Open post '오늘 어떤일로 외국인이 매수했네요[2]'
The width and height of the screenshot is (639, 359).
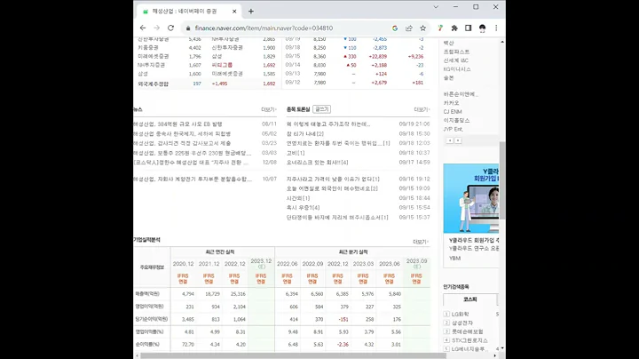(x=332, y=188)
